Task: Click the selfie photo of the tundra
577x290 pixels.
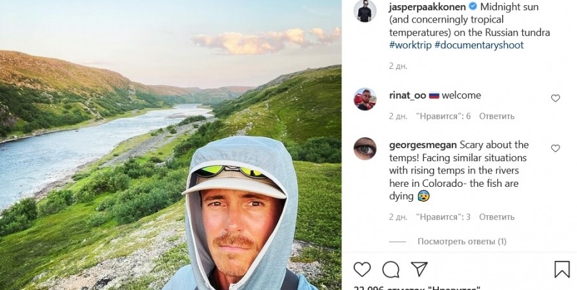Action: pos(170,145)
